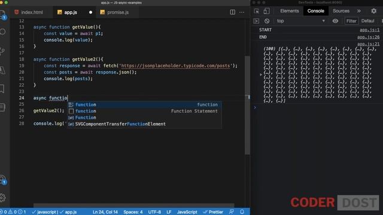Switch to the app.js editor tab
Image resolution: width=383 pixels, height=215 pixels.
(x=71, y=12)
